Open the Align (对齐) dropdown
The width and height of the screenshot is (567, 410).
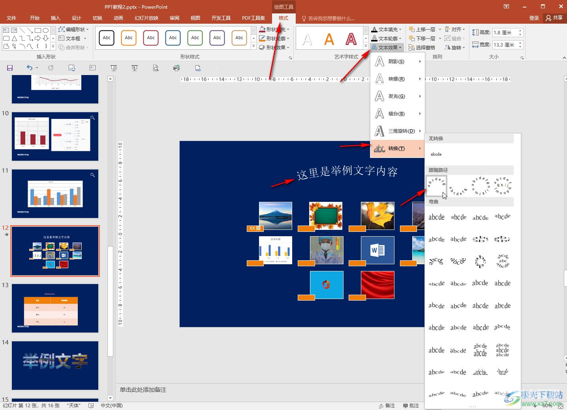point(455,29)
